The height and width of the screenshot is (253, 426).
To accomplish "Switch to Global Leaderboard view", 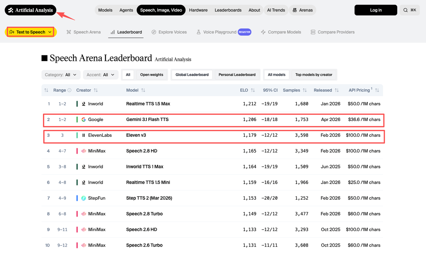I will click(x=192, y=75).
